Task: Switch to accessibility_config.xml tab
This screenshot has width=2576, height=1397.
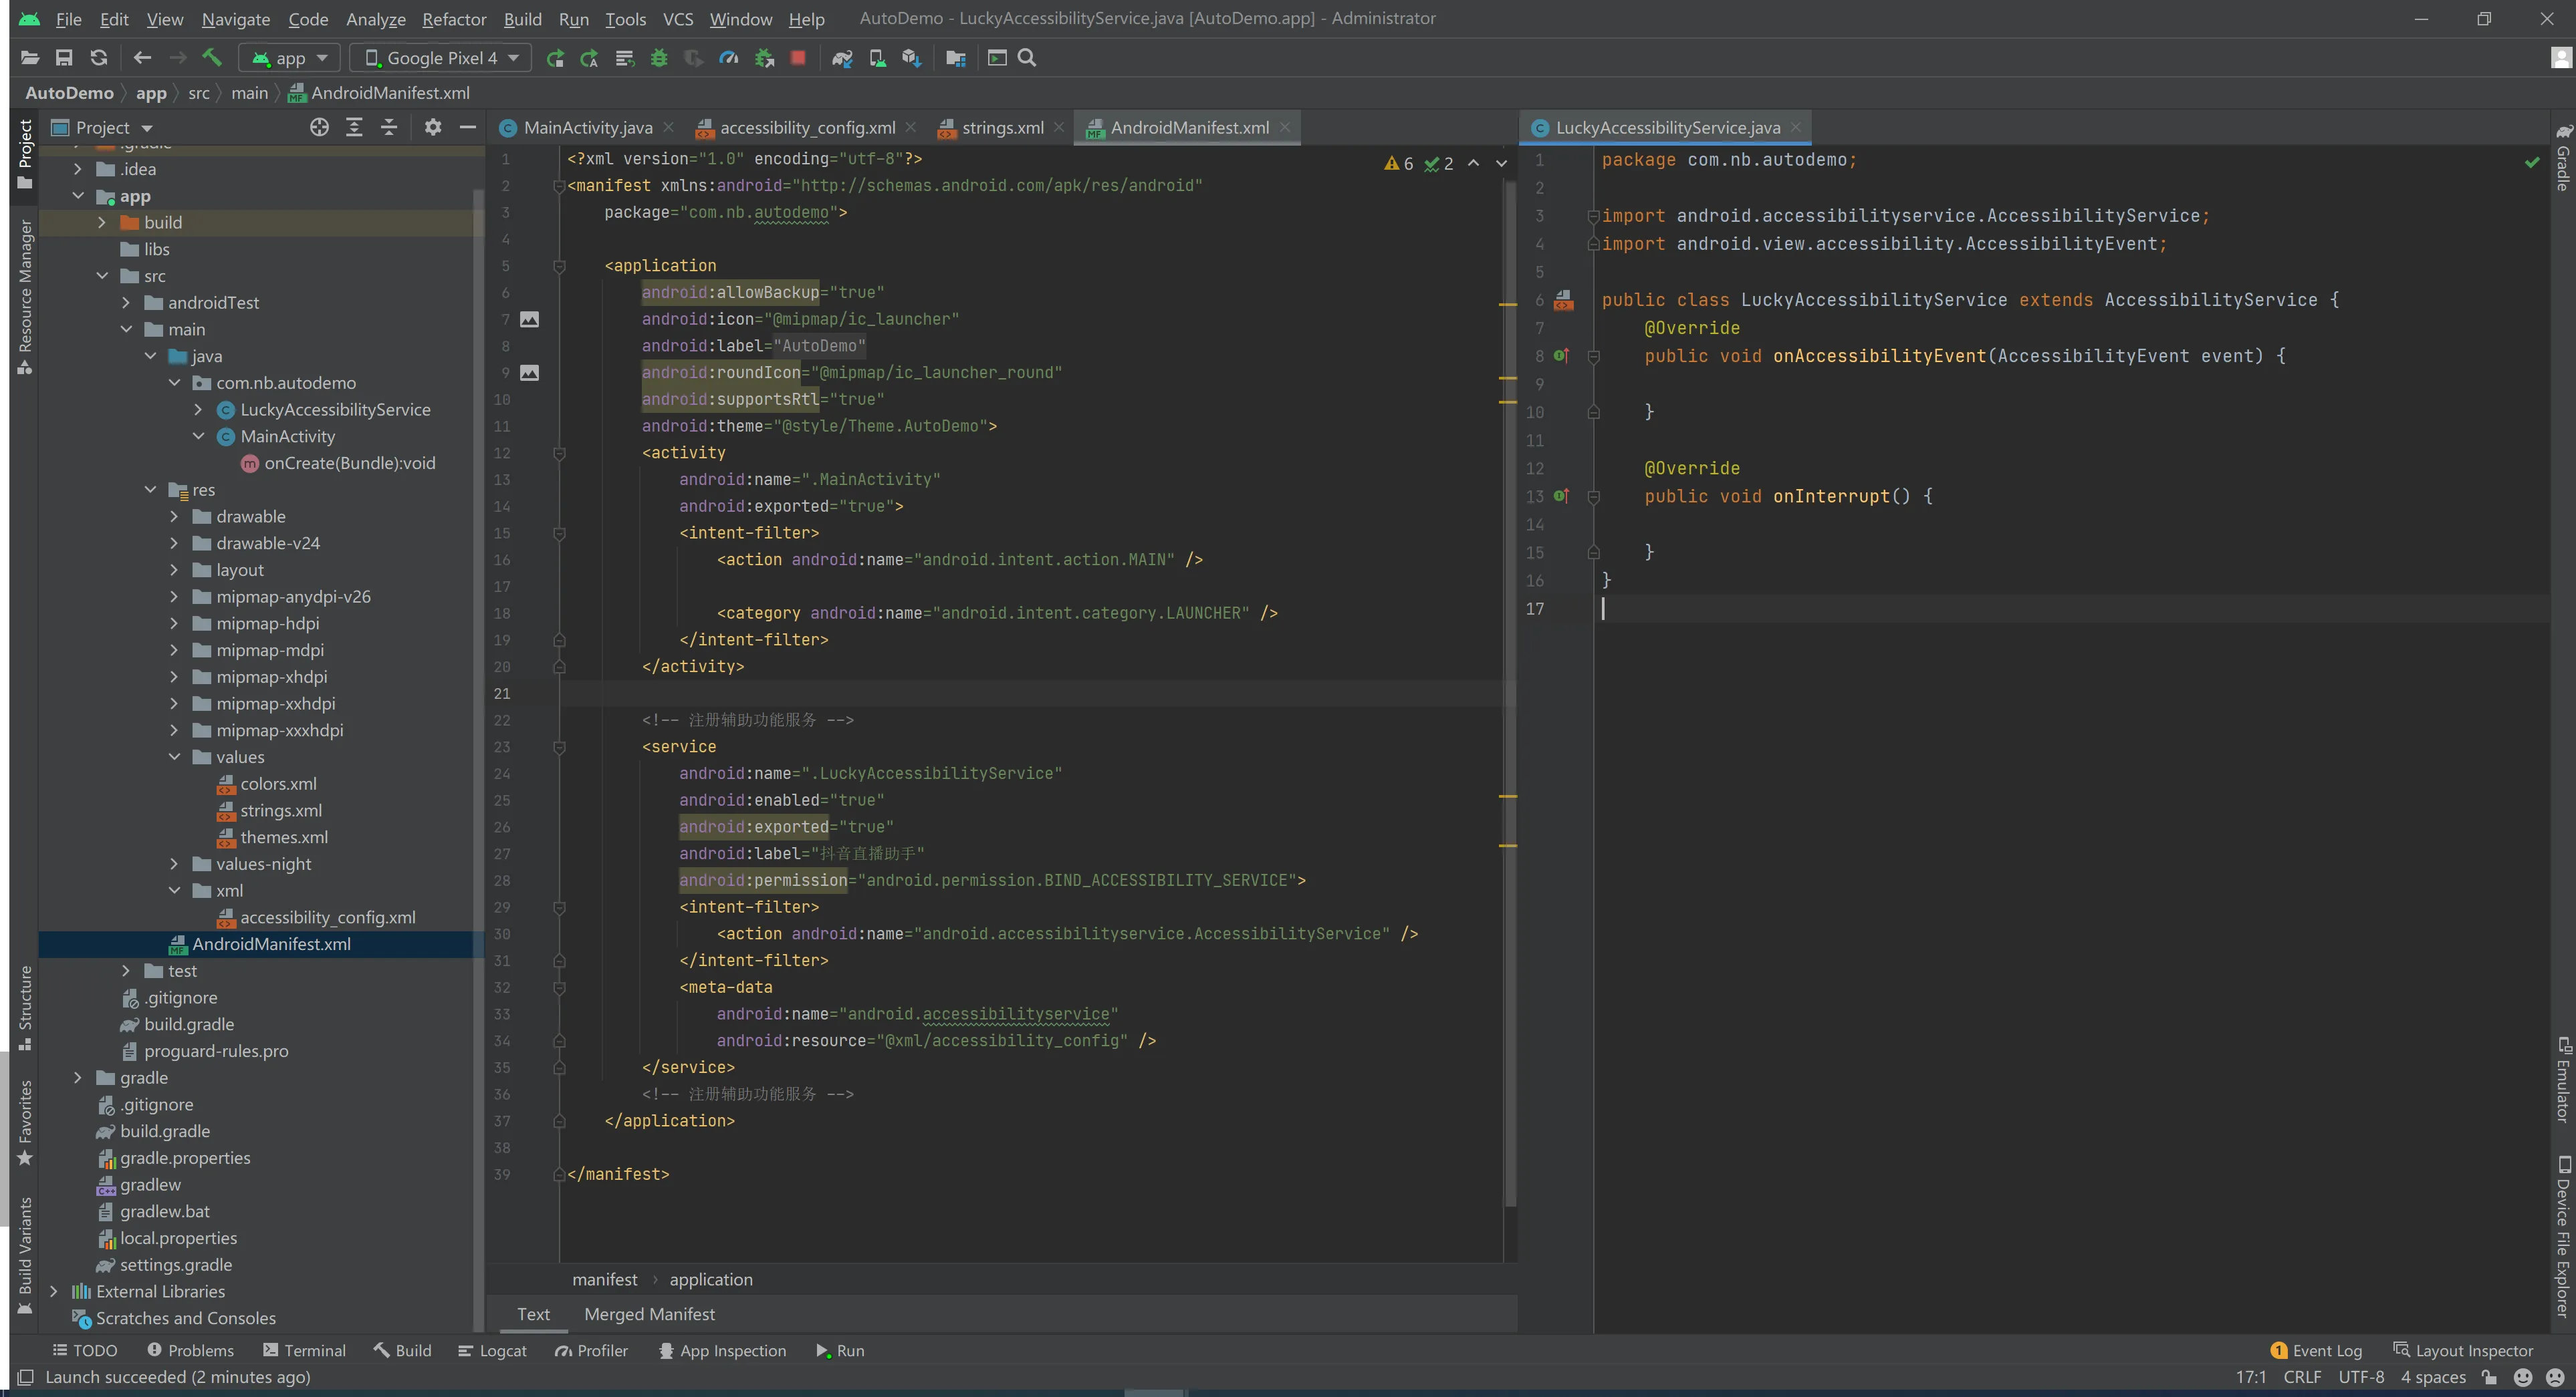Action: tap(807, 127)
